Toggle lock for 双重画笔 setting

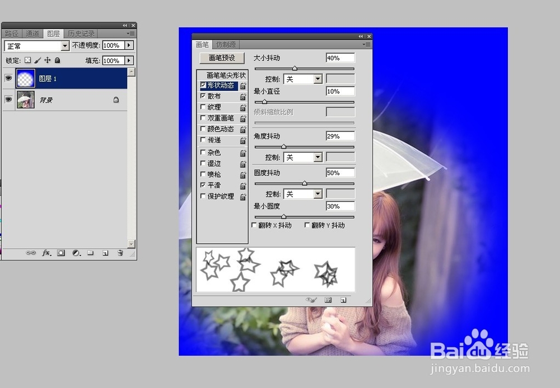(243, 119)
